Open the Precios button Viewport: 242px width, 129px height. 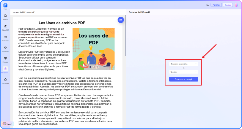[228, 5]
